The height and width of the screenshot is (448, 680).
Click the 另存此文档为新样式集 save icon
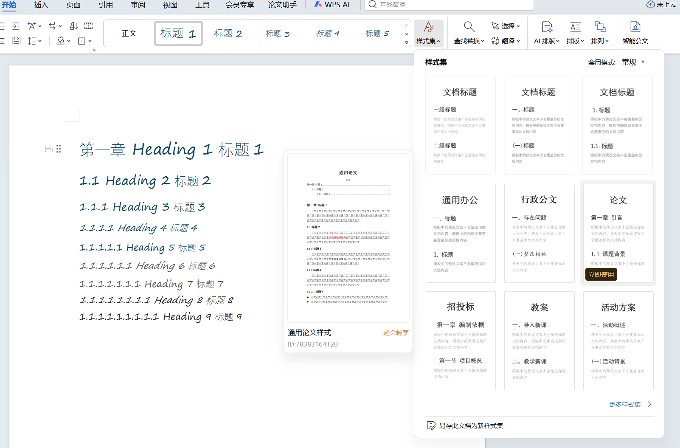click(x=431, y=425)
